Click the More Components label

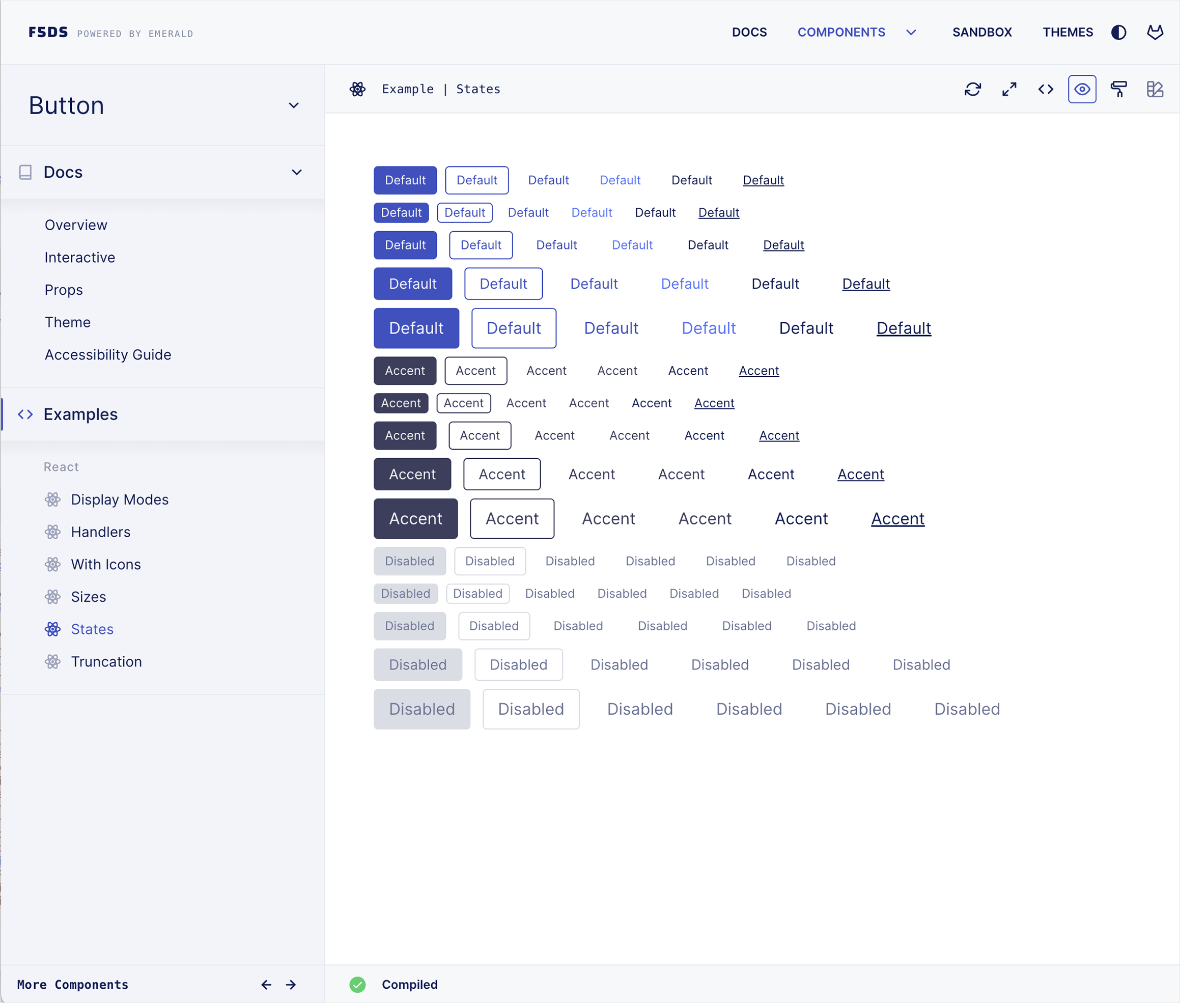pyautogui.click(x=73, y=985)
